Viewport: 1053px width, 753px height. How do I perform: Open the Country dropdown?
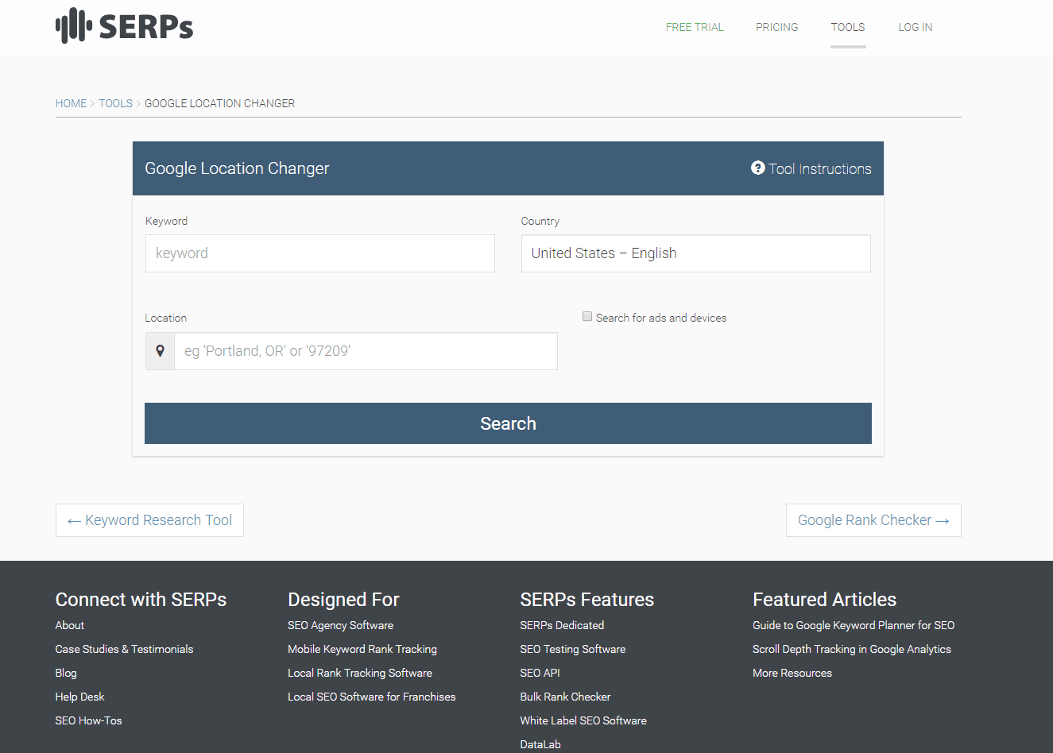coord(696,253)
